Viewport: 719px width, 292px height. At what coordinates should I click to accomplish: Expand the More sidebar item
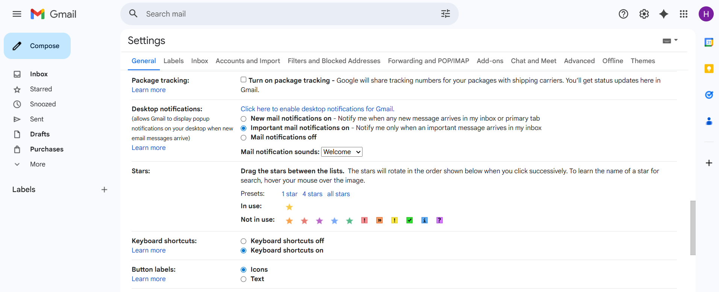[38, 164]
